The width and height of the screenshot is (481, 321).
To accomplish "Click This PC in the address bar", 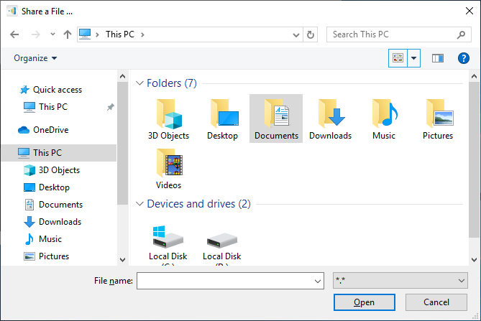I will tap(120, 34).
